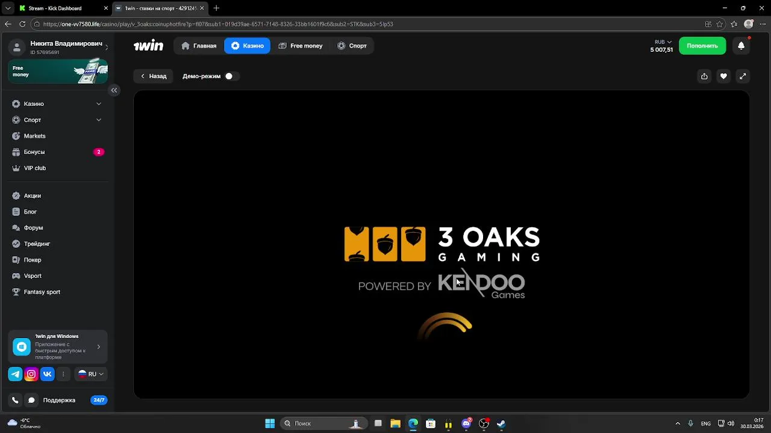Switch to Главная top tab
The height and width of the screenshot is (433, 771).
click(199, 46)
